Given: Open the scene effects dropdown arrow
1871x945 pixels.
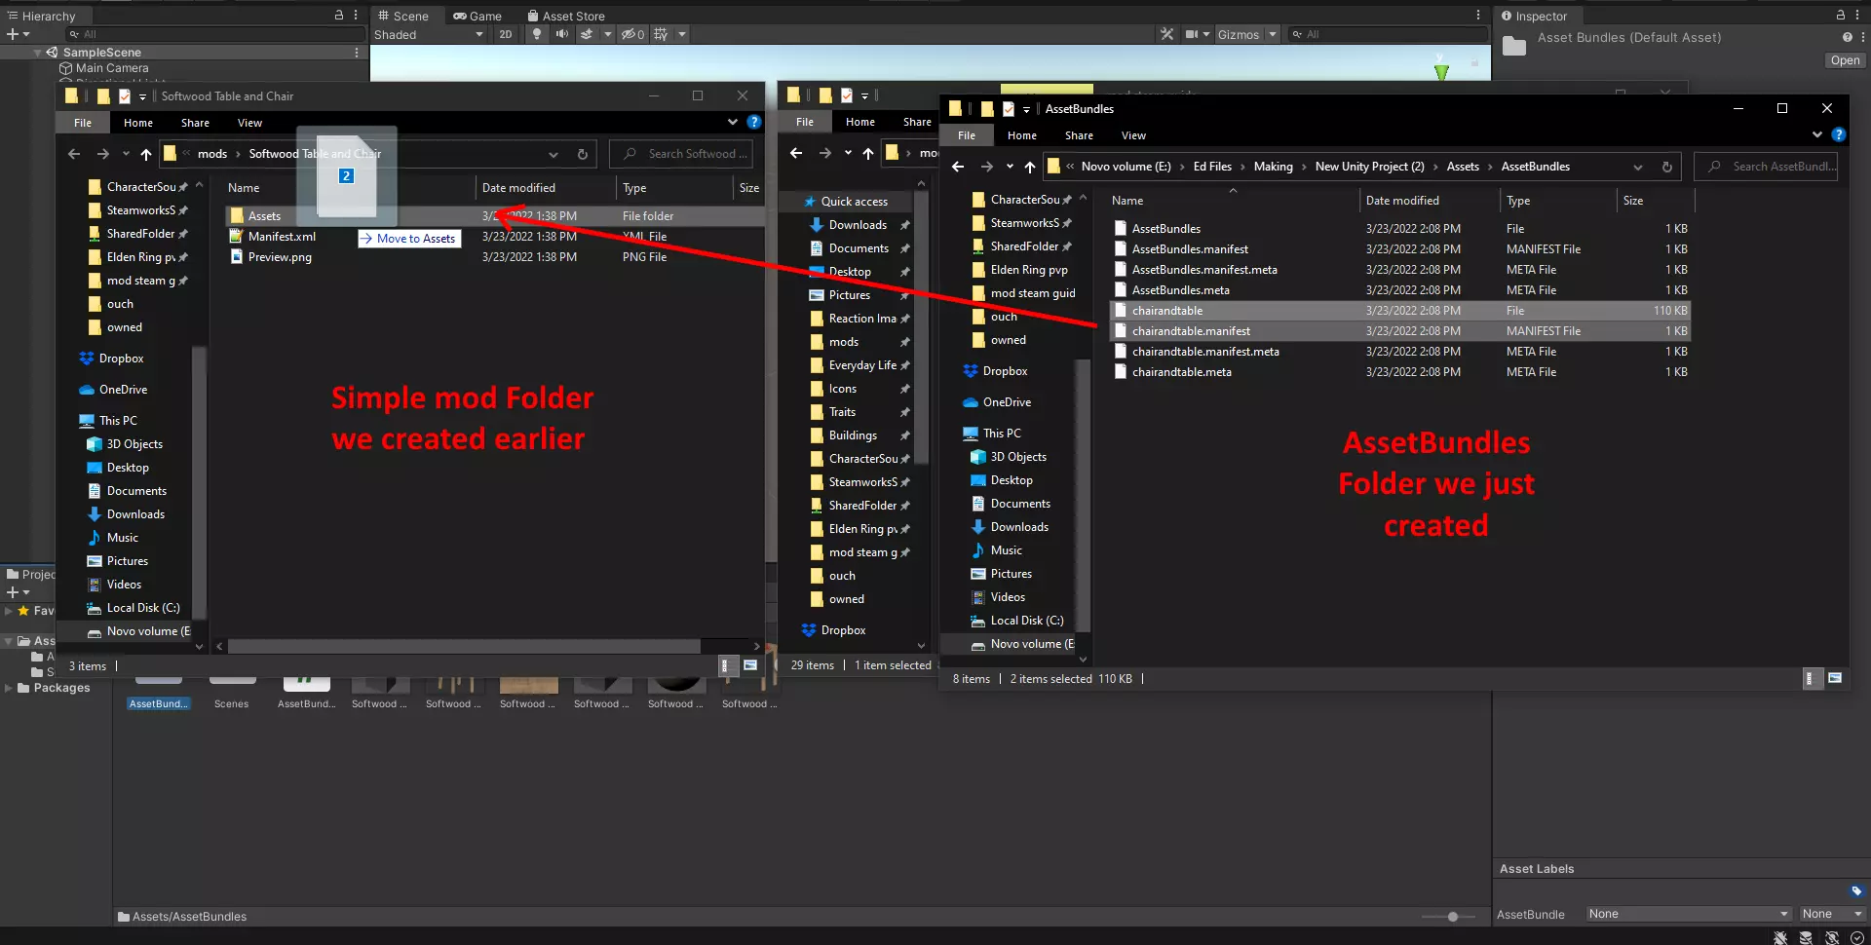Looking at the screenshot, I should click(x=608, y=34).
